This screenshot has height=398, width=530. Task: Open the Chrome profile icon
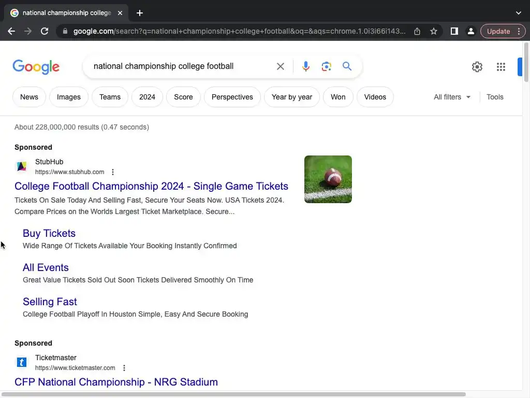pyautogui.click(x=470, y=31)
